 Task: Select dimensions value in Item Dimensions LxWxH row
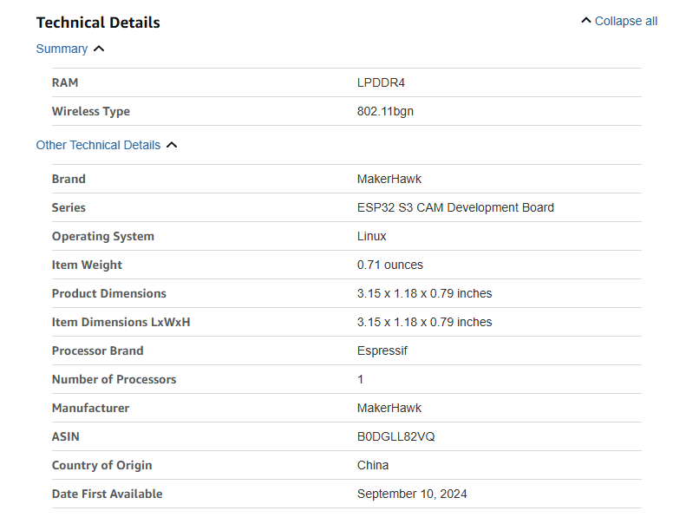[424, 322]
